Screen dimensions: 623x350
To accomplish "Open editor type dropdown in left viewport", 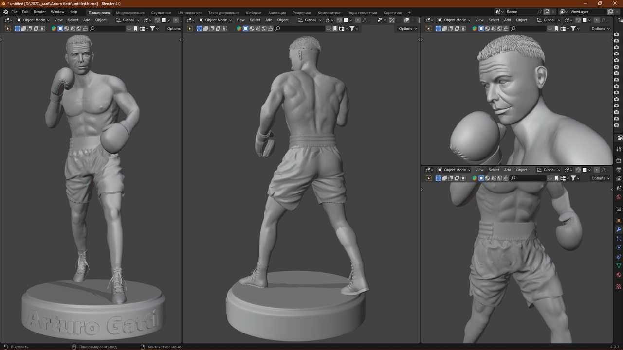I will coord(8,20).
